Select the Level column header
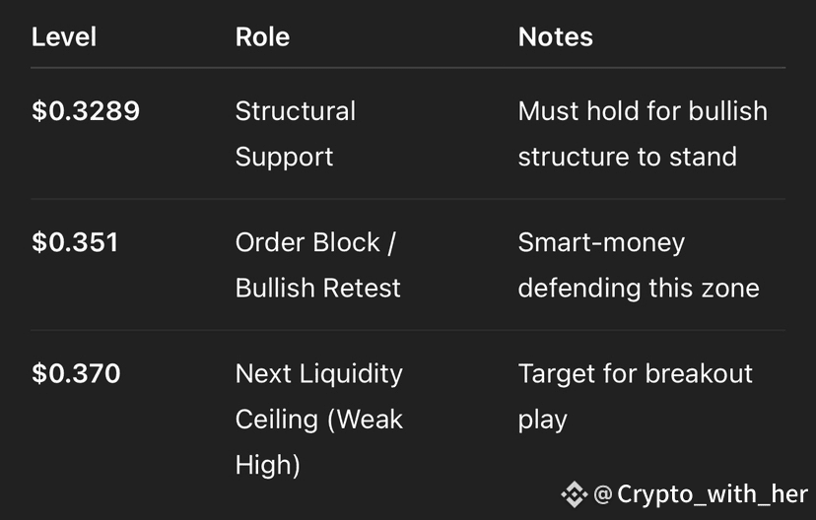Screen dimensions: 816x520 (x=64, y=36)
